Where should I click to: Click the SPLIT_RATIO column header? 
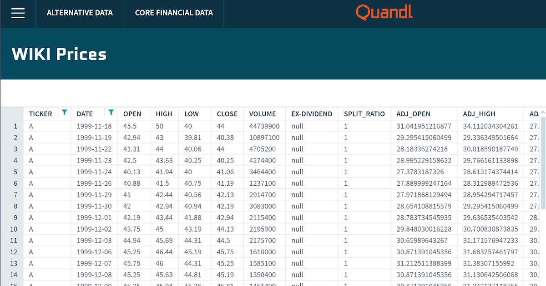coord(364,114)
